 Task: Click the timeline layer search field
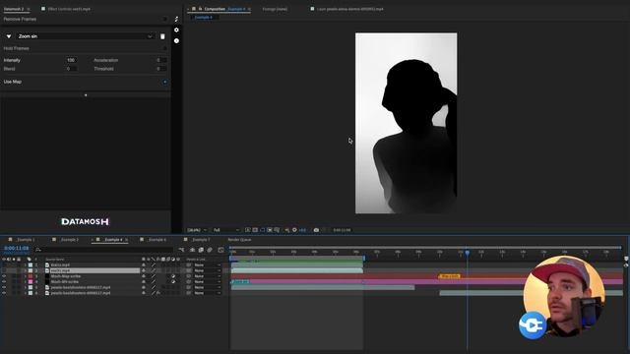[104, 250]
